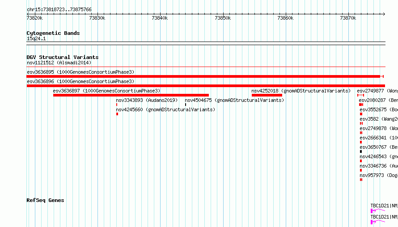Open the upper TBC1D21 transcript label
The height and width of the screenshot is (227, 398).
[x=384, y=206]
